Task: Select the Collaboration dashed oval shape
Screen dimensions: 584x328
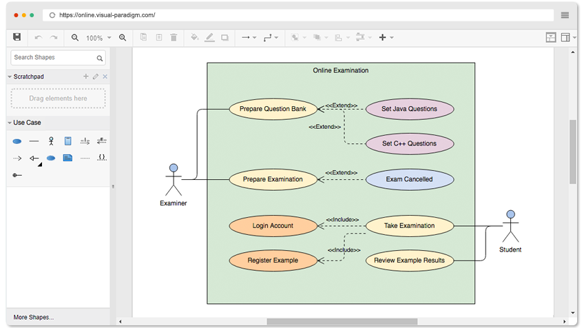Action: (x=51, y=158)
